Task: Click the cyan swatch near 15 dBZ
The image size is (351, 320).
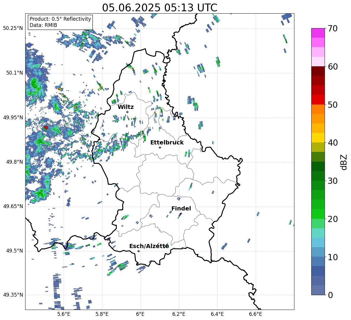Action: pos(318,233)
